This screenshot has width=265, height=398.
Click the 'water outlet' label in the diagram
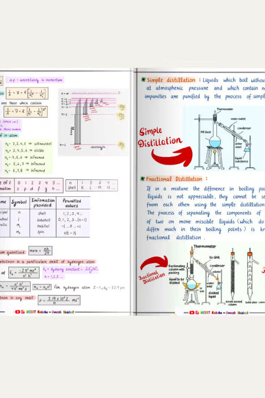point(238,119)
